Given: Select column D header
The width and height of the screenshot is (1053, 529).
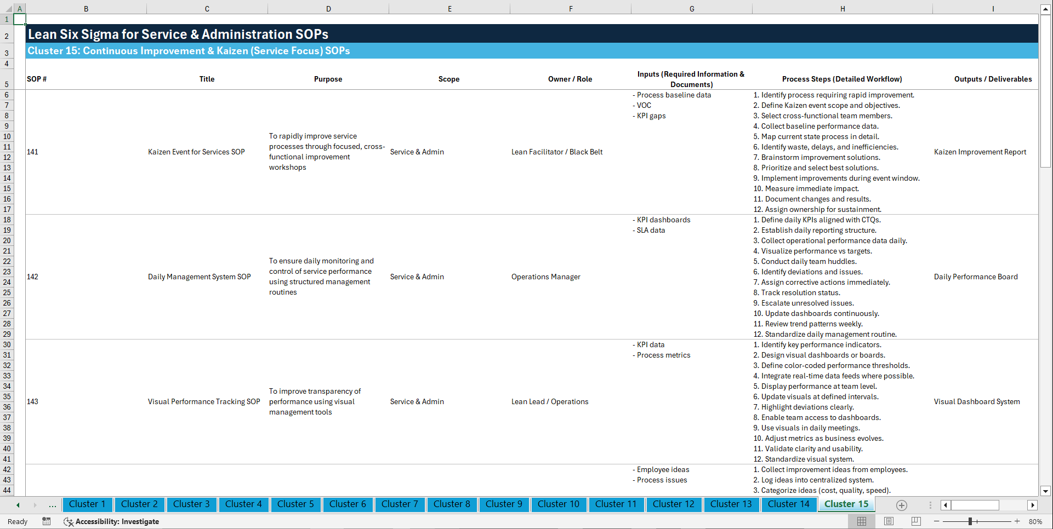Looking at the screenshot, I should click(328, 9).
